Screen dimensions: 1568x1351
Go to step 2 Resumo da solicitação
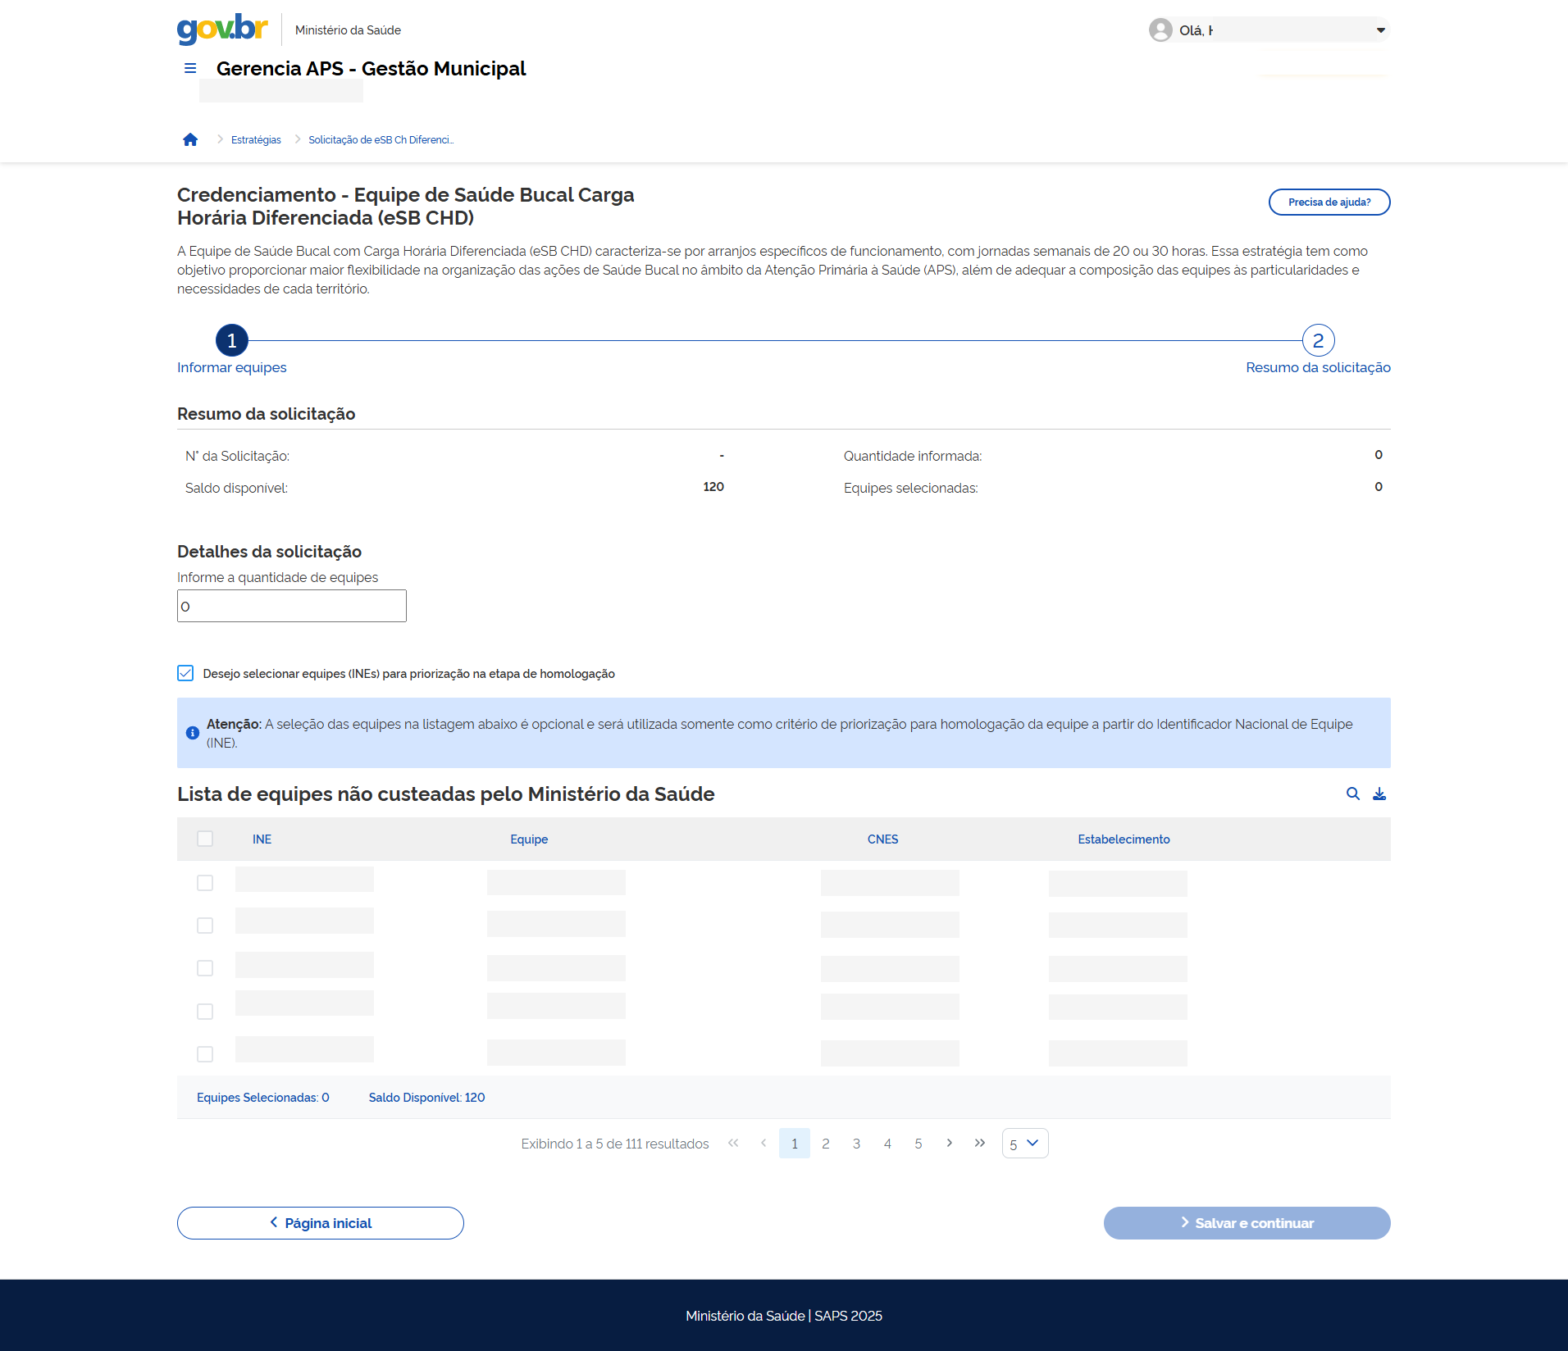(x=1318, y=340)
